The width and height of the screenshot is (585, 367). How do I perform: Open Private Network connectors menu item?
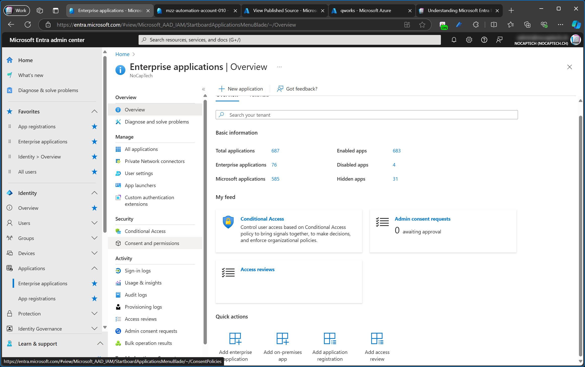click(155, 161)
